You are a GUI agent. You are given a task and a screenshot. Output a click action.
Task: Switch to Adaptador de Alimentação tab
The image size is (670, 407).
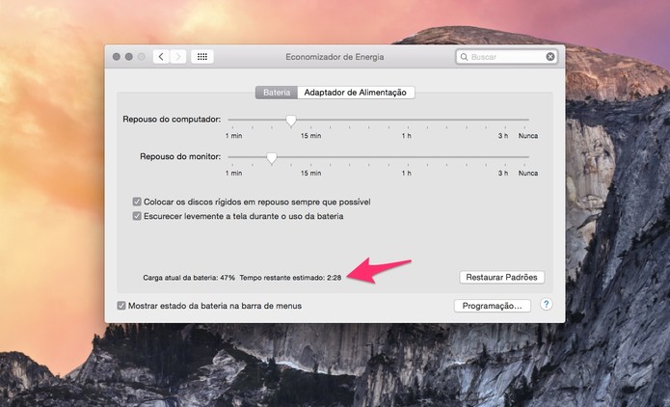pyautogui.click(x=356, y=93)
